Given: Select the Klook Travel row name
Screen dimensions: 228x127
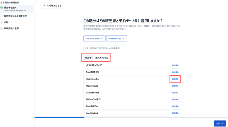Looking at the screenshot, I should [92, 86].
